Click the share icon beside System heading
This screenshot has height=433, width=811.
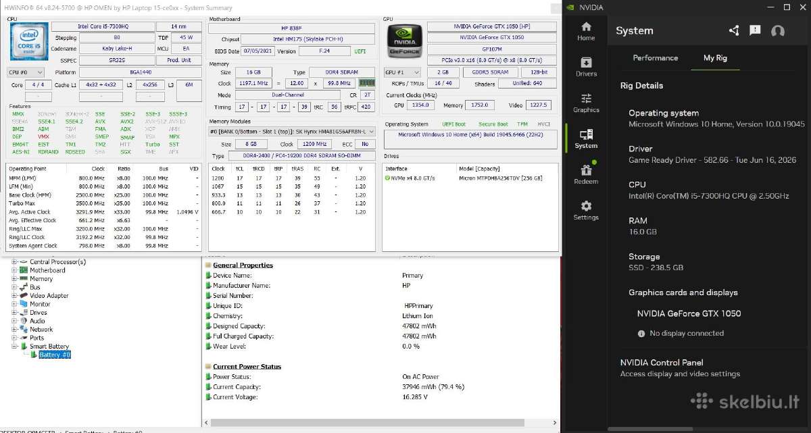pyautogui.click(x=734, y=30)
